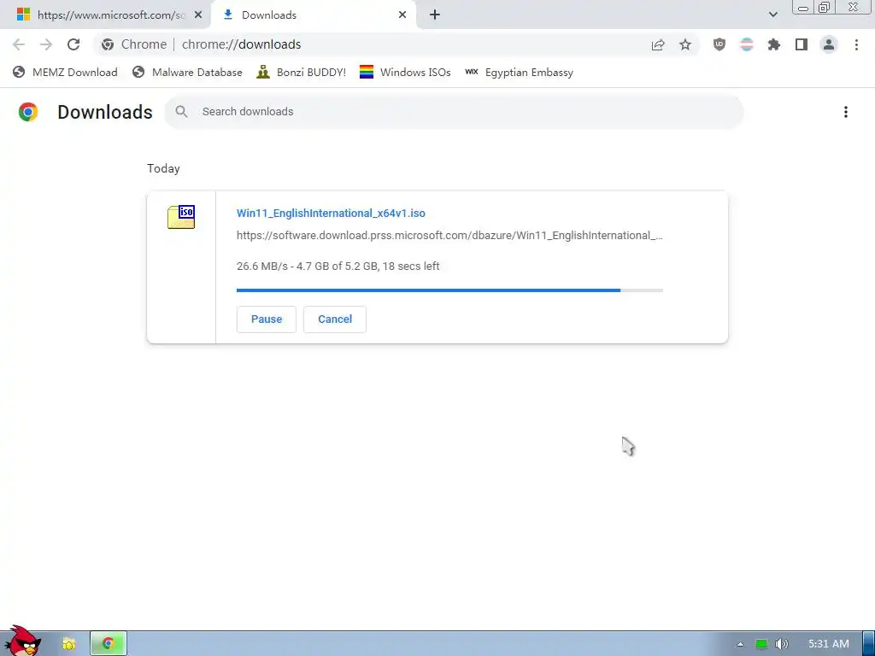Click the download status text 26.6 MB/s
This screenshot has width=875, height=656.
tap(338, 266)
